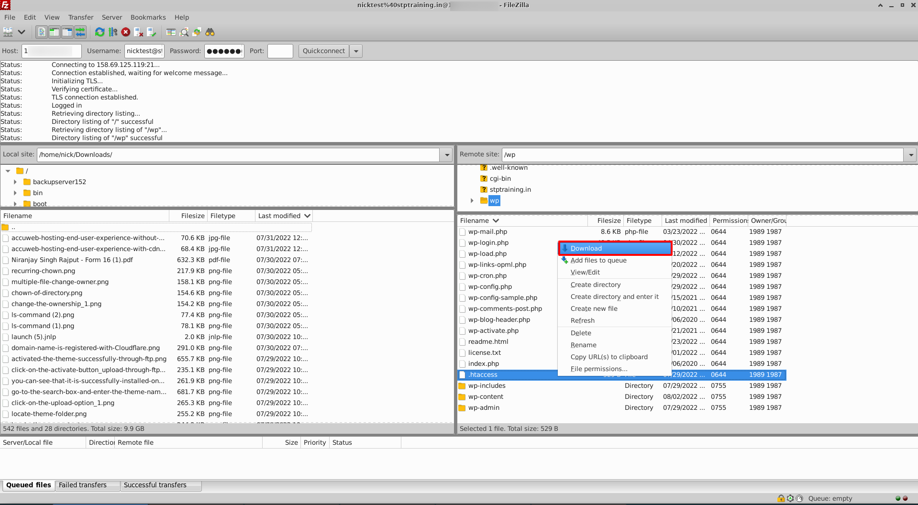
Task: Disconnect from the current server
Action: click(139, 32)
